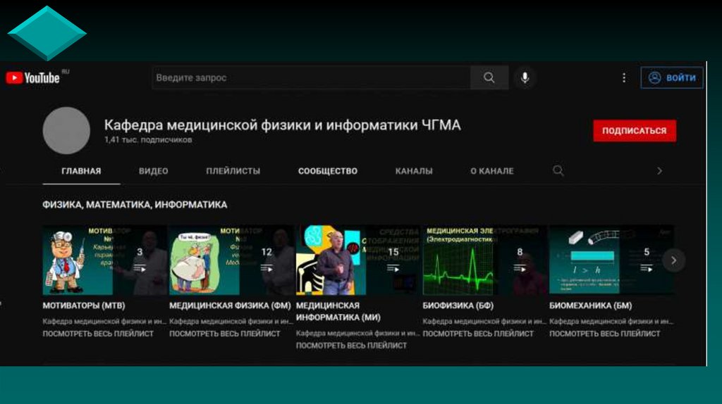722x404 pixels.
Task: Open the КАНАЛЫ tab
Action: pyautogui.click(x=413, y=171)
